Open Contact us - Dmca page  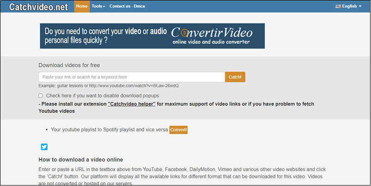point(127,6)
